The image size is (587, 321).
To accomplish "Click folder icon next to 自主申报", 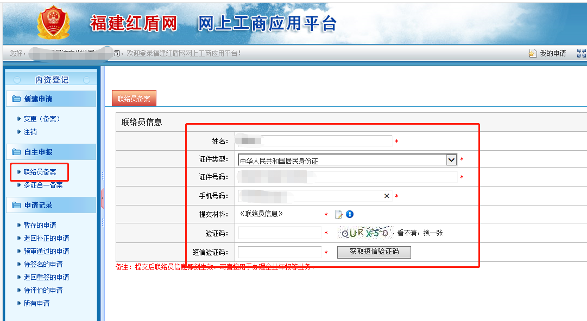I will tap(16, 152).
